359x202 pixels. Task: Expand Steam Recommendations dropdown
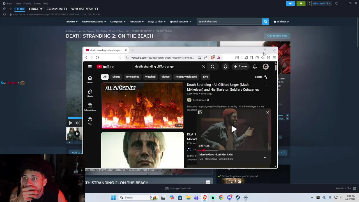pos(94,22)
